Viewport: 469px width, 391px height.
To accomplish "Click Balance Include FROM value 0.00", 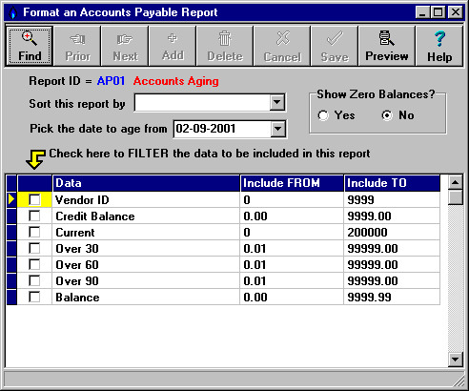I will point(292,298).
